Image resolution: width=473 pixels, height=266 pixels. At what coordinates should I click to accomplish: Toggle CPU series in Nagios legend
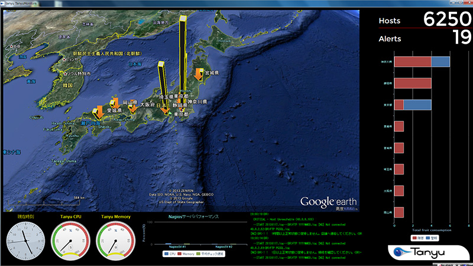tap(170, 254)
